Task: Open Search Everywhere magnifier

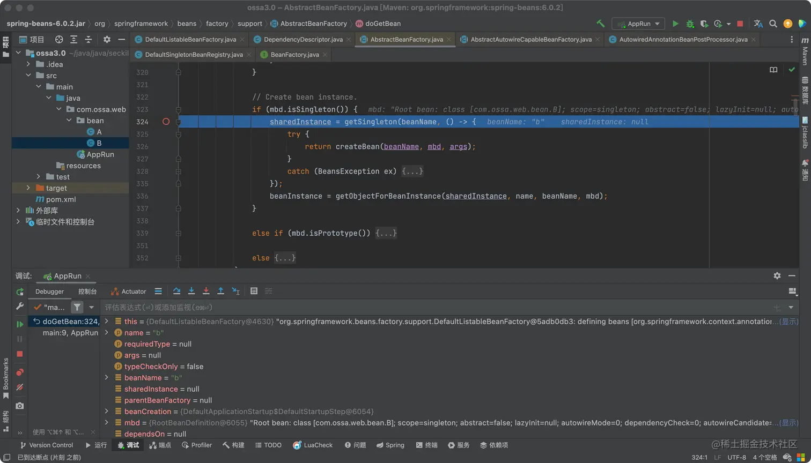Action: [773, 24]
